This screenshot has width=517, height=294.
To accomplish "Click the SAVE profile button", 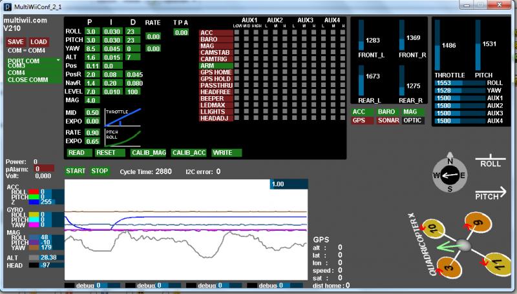I will click(16, 42).
